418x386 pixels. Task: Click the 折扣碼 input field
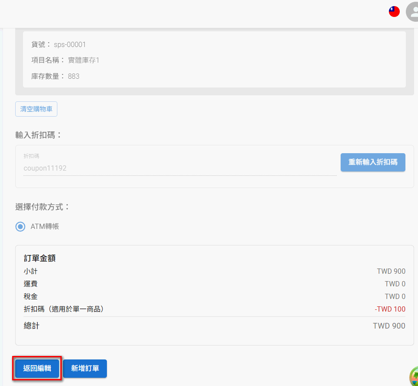tap(180, 168)
